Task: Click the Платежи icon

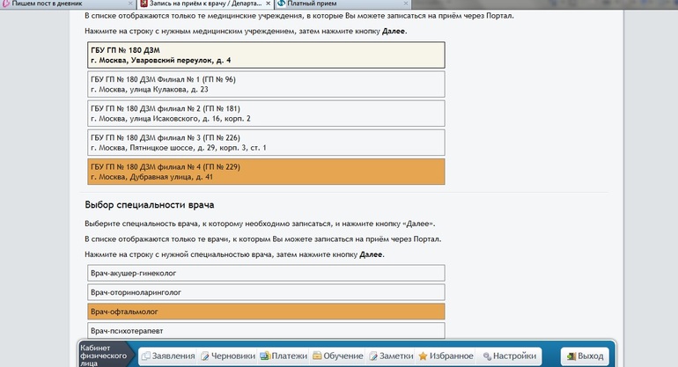Action: (x=265, y=356)
